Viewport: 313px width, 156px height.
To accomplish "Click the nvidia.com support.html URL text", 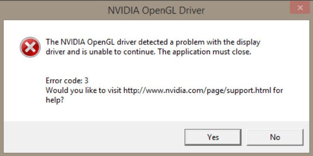I will 197,90.
